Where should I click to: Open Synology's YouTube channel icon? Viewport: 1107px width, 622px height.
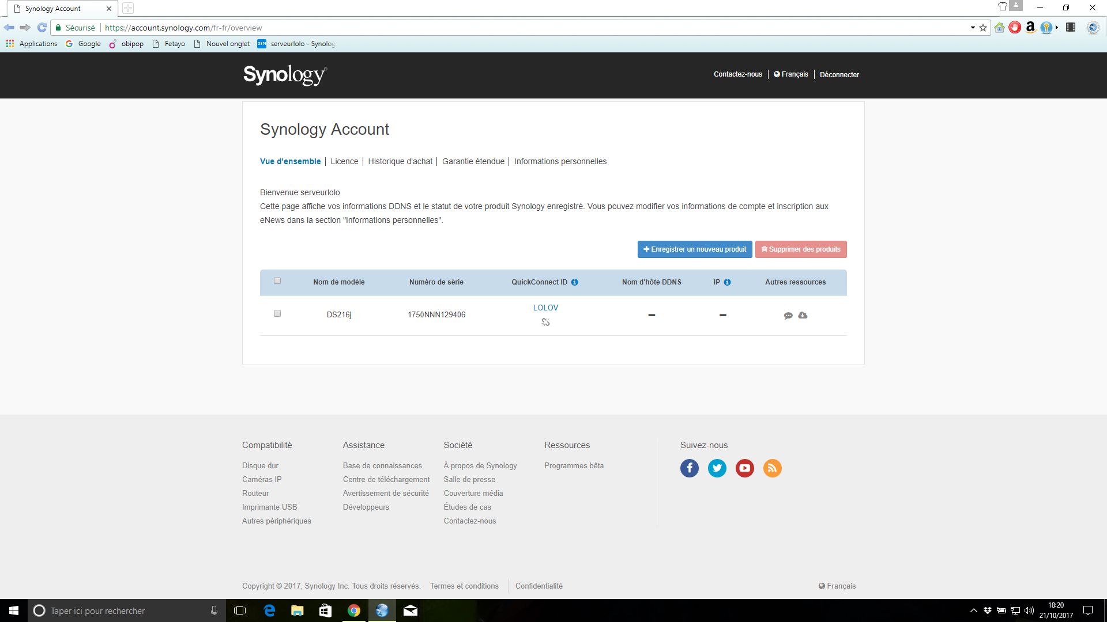coord(745,468)
